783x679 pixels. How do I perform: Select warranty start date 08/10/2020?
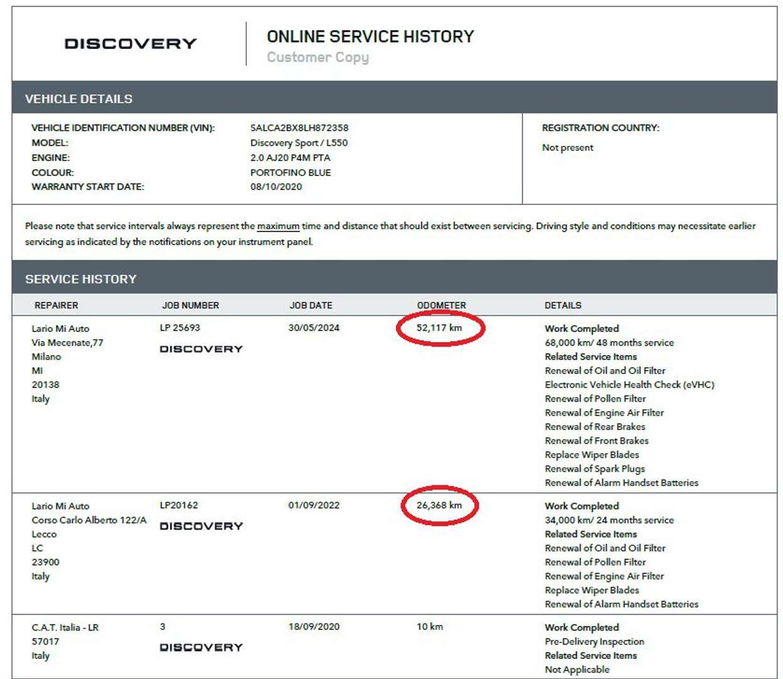(276, 187)
